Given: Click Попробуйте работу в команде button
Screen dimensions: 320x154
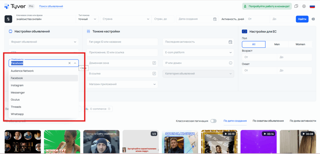Looking at the screenshot, I should click(267, 6).
